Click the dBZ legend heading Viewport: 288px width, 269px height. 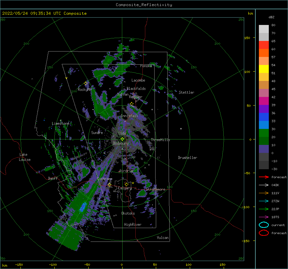click(271, 17)
